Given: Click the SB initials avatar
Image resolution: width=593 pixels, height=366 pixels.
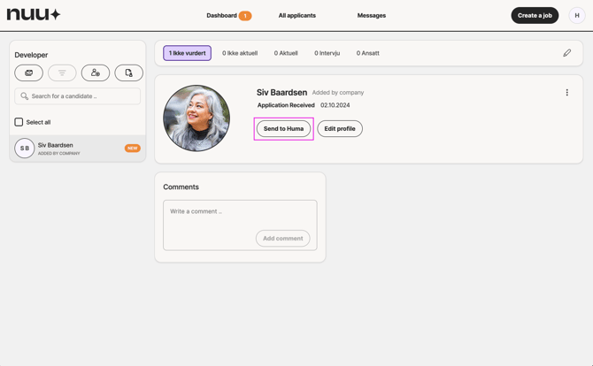Looking at the screenshot, I should point(25,149).
